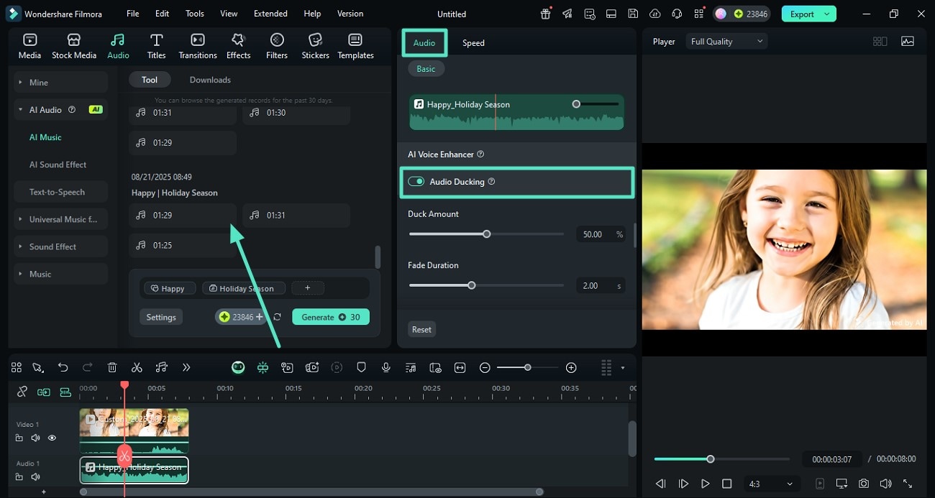
Task: Open the Filters panel
Action: (277, 46)
